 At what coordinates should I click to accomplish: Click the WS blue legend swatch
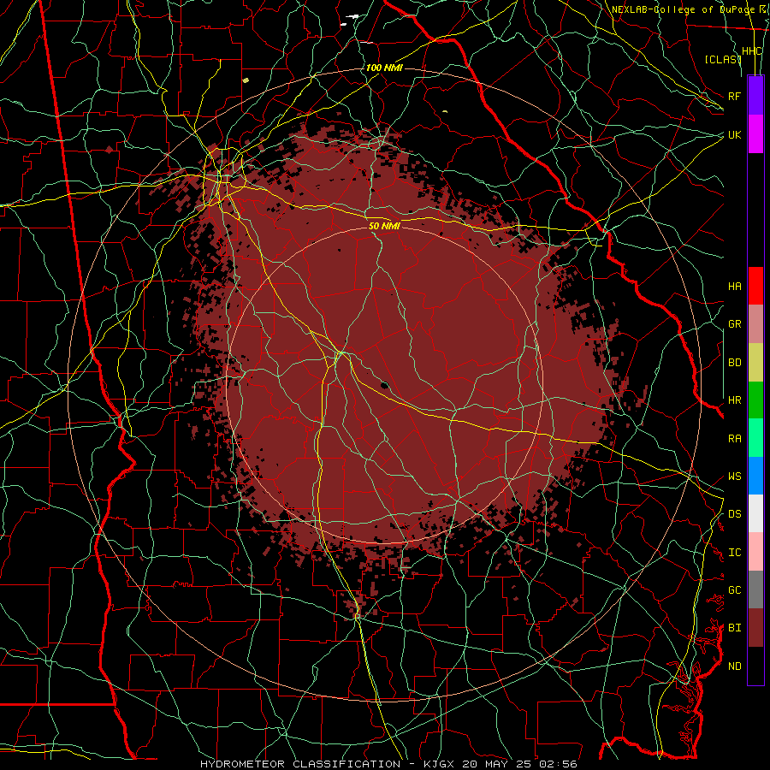coord(755,476)
